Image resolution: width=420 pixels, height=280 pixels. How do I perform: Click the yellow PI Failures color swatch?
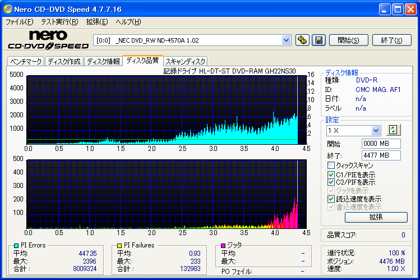pyautogui.click(x=119, y=245)
